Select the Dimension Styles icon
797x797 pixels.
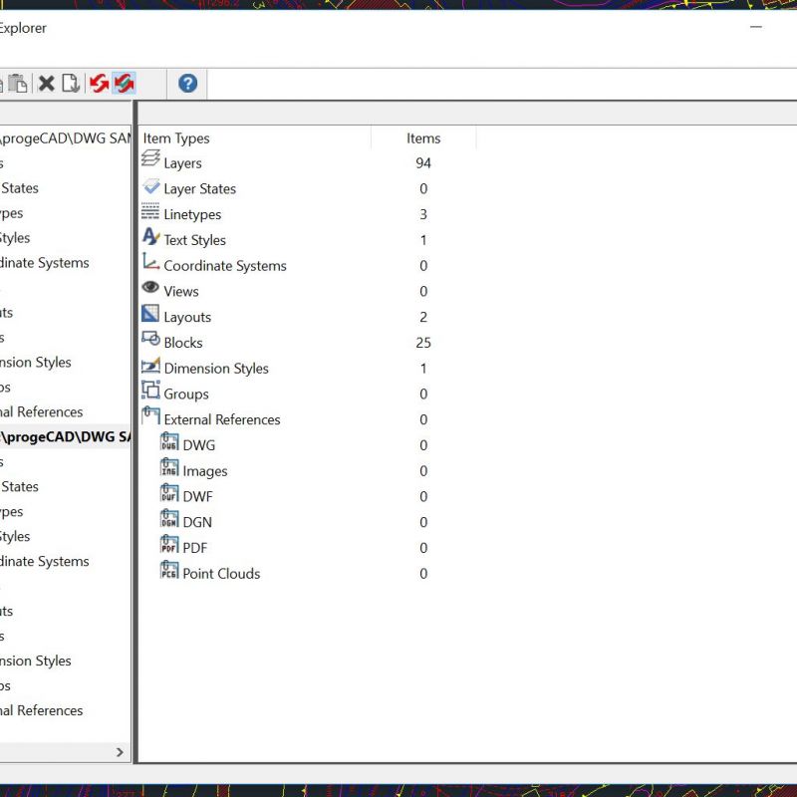click(151, 368)
